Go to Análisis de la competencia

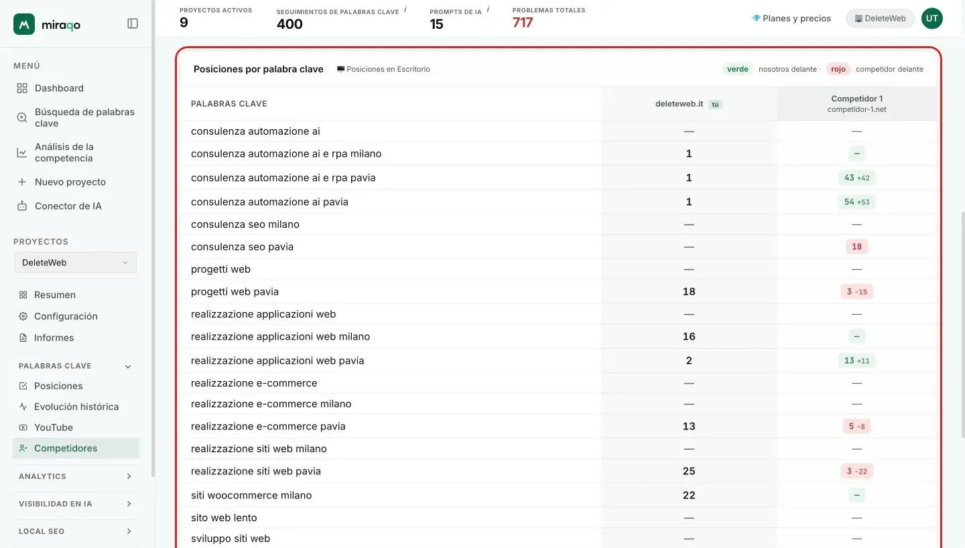[x=64, y=153]
